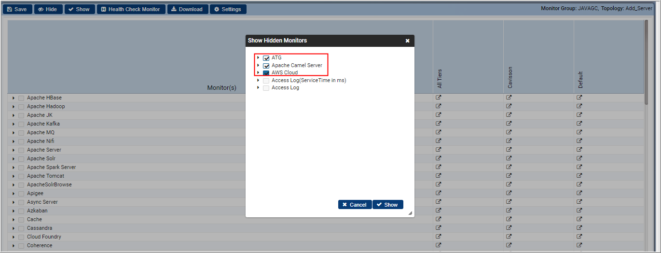
Task: Expand the Access Log tree node
Action: (258, 87)
